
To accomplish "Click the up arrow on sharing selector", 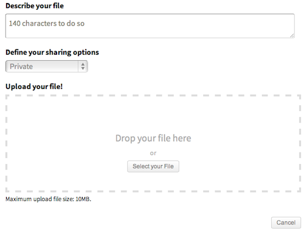I will (83, 64).
